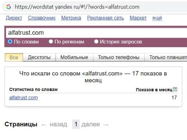Click the назад pagination link
The image size is (187, 140).
58,124
